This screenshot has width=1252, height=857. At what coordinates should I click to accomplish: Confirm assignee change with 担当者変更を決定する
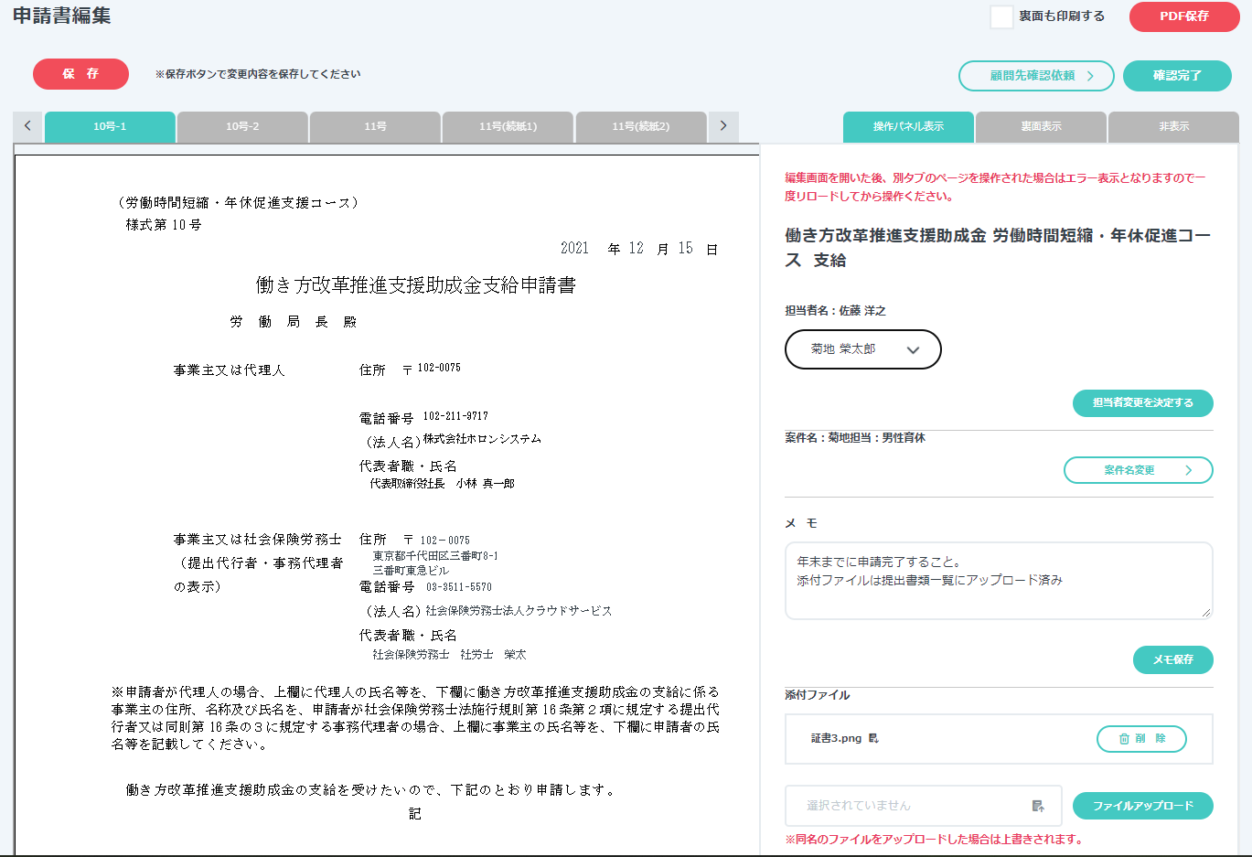pyautogui.click(x=1142, y=402)
